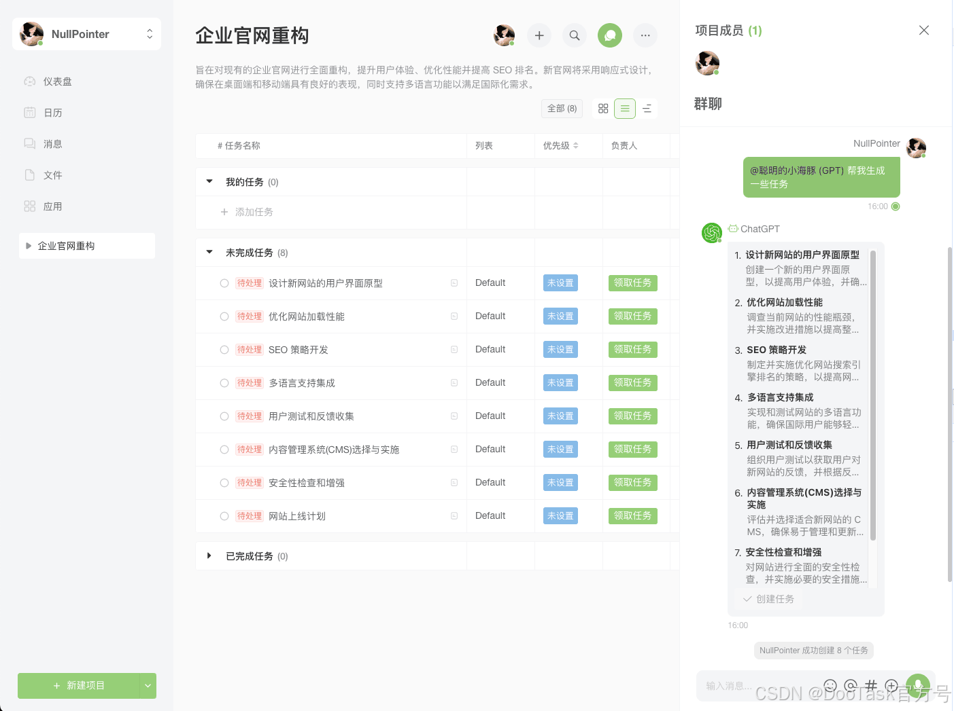Click the plus icon in project header

[x=539, y=35]
